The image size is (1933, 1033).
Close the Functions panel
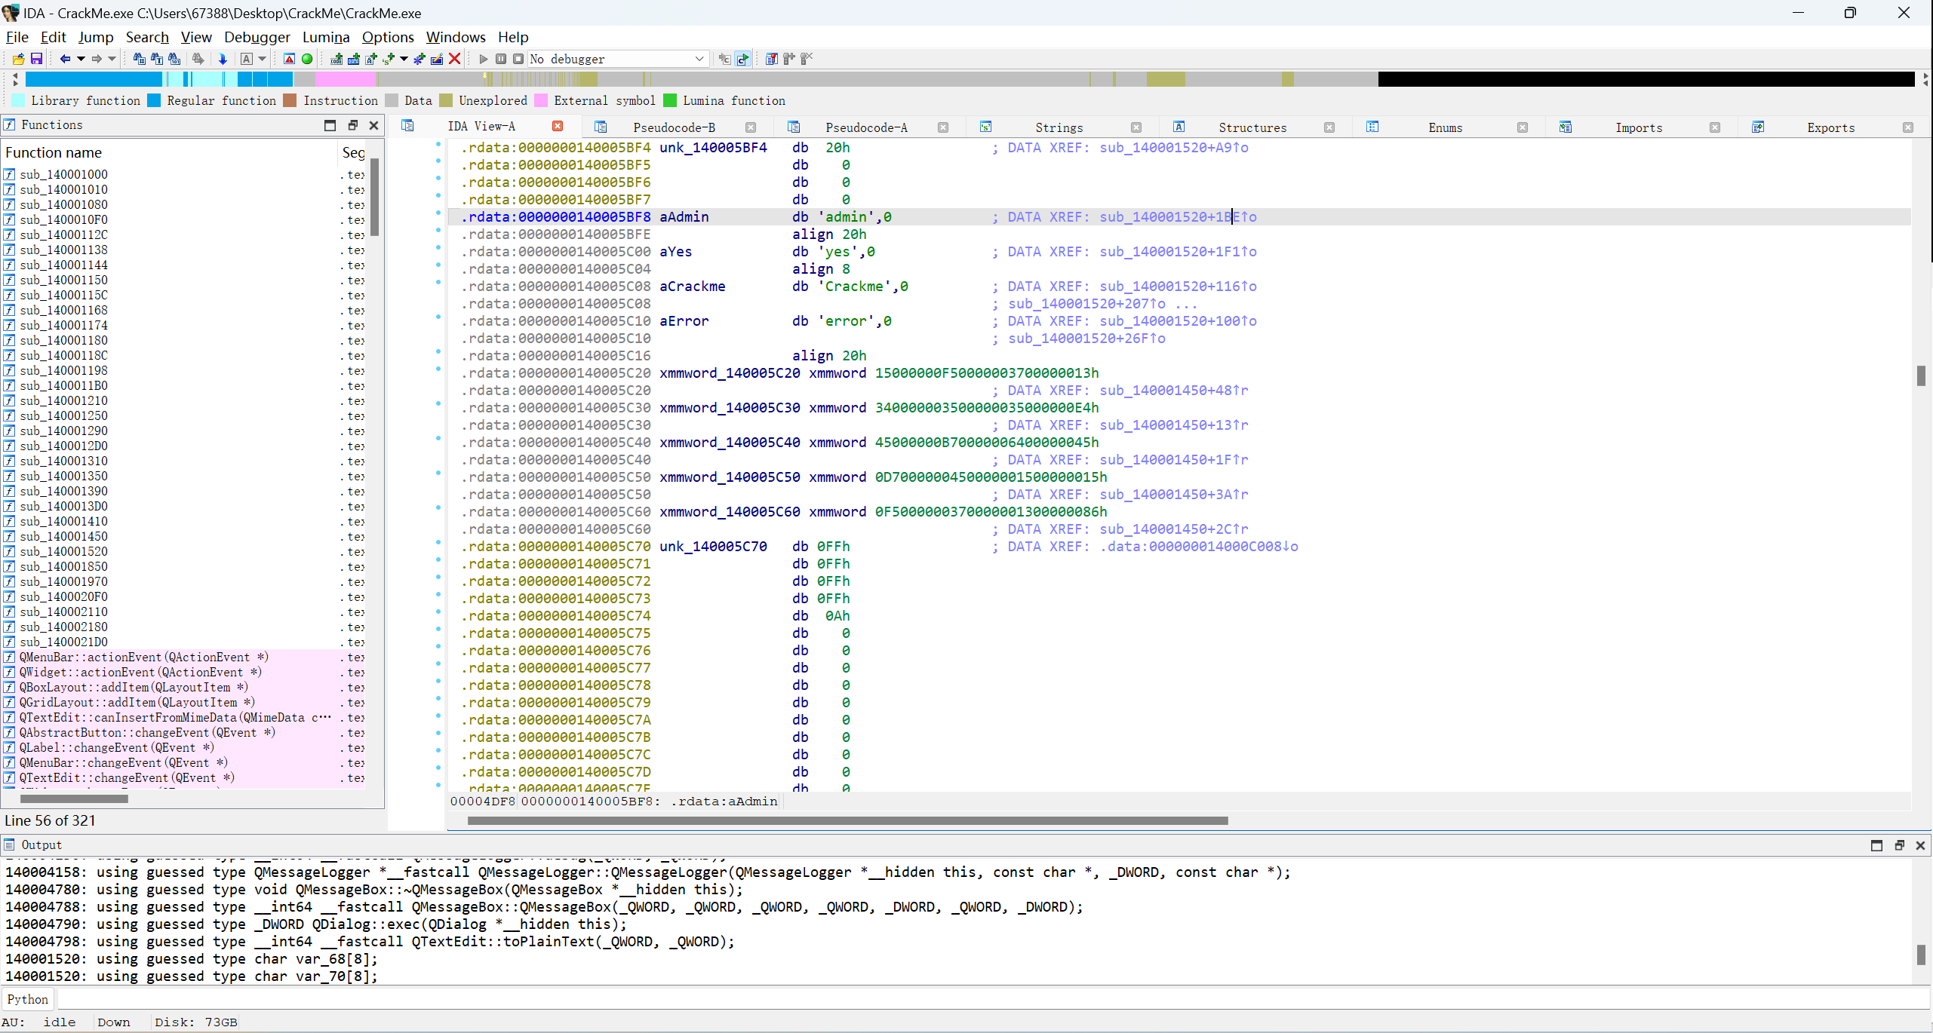373,125
